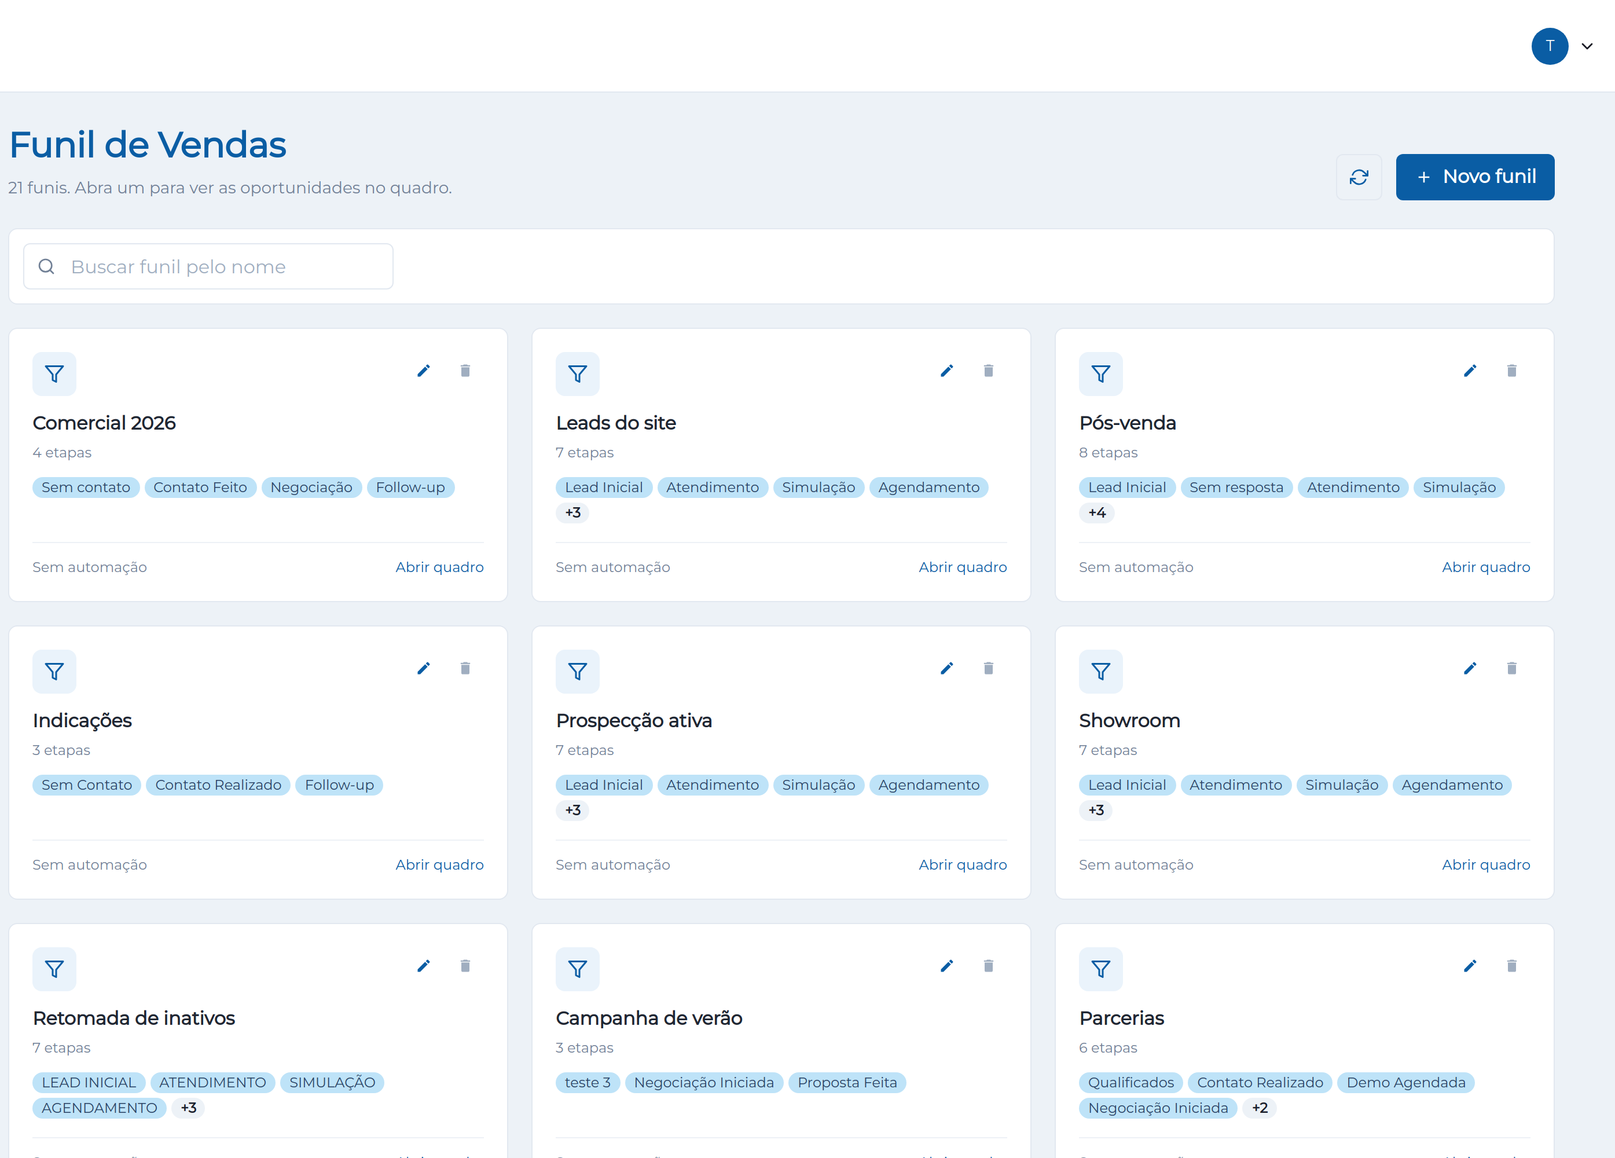The width and height of the screenshot is (1615, 1158).
Task: Click the Contato Feito stage tag
Action: (200, 488)
